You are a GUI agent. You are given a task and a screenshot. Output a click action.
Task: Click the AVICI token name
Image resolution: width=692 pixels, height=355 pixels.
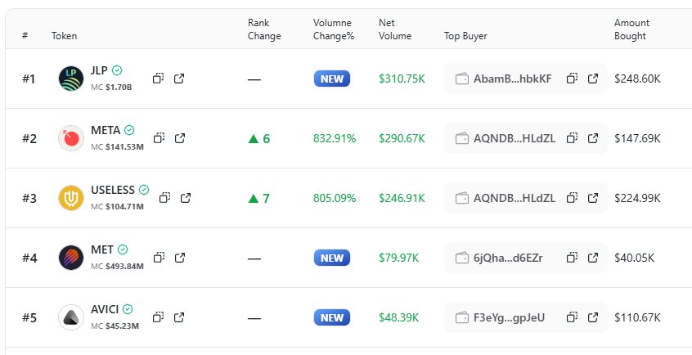[x=106, y=309]
